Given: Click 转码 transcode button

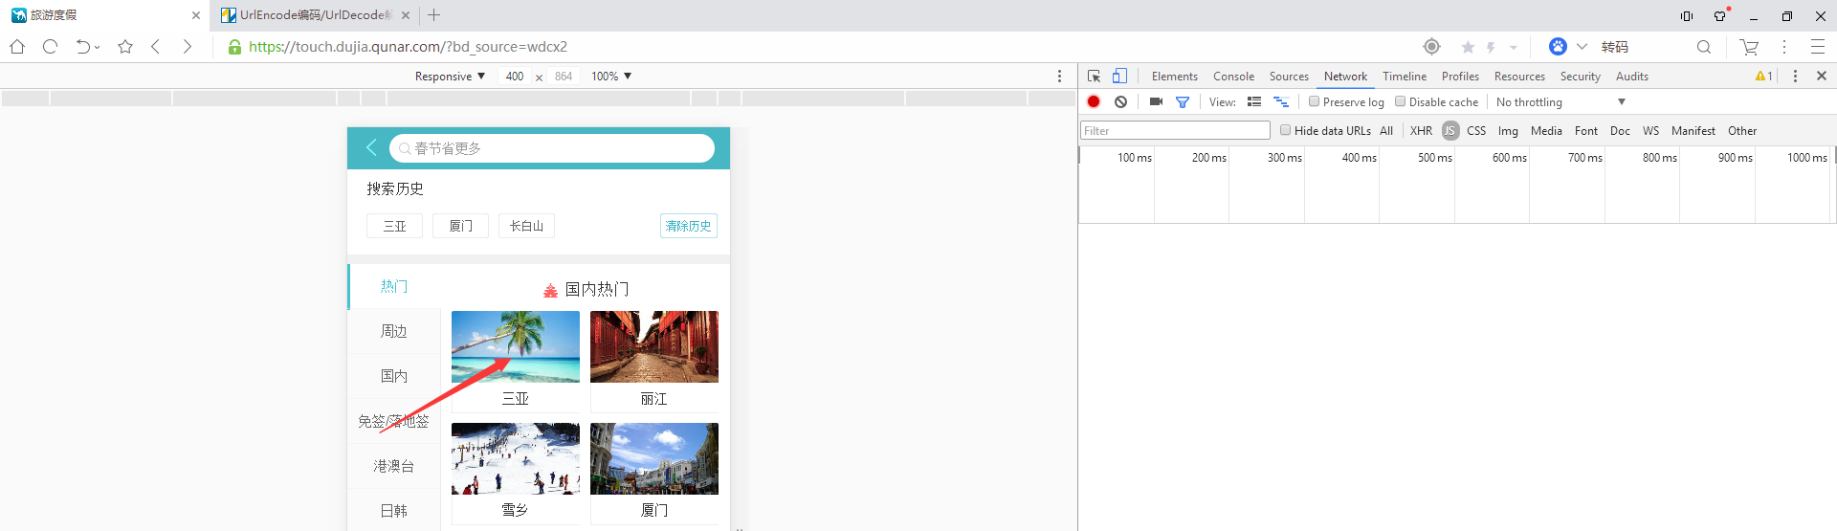Looking at the screenshot, I should [1615, 47].
